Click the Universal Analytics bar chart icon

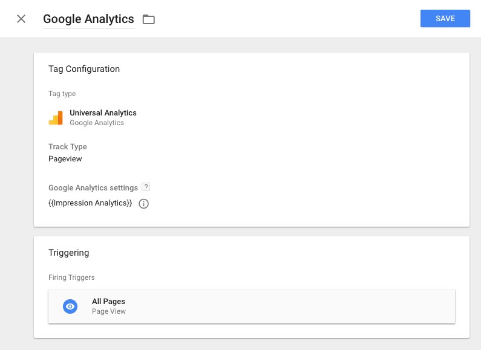pos(56,118)
